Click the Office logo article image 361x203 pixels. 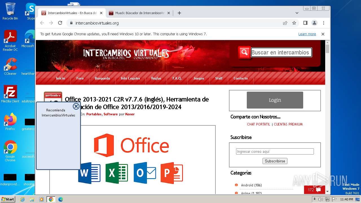(x=133, y=158)
